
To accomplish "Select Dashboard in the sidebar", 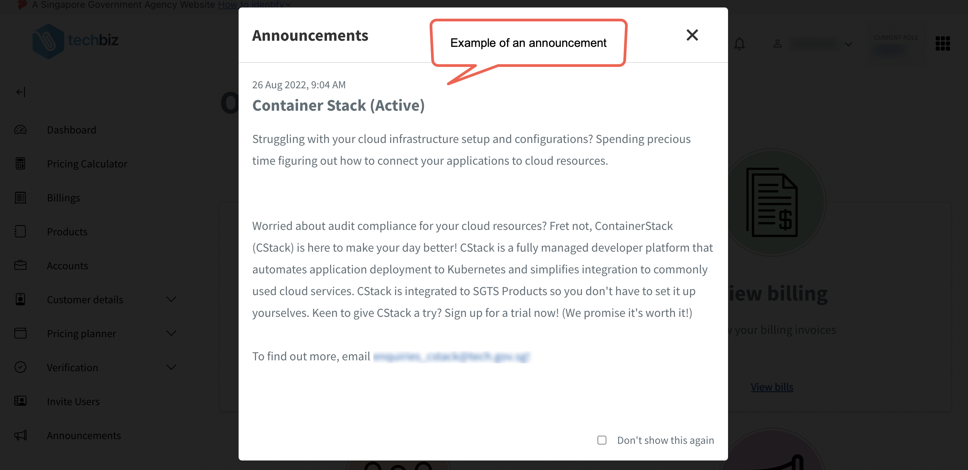I will [71, 129].
